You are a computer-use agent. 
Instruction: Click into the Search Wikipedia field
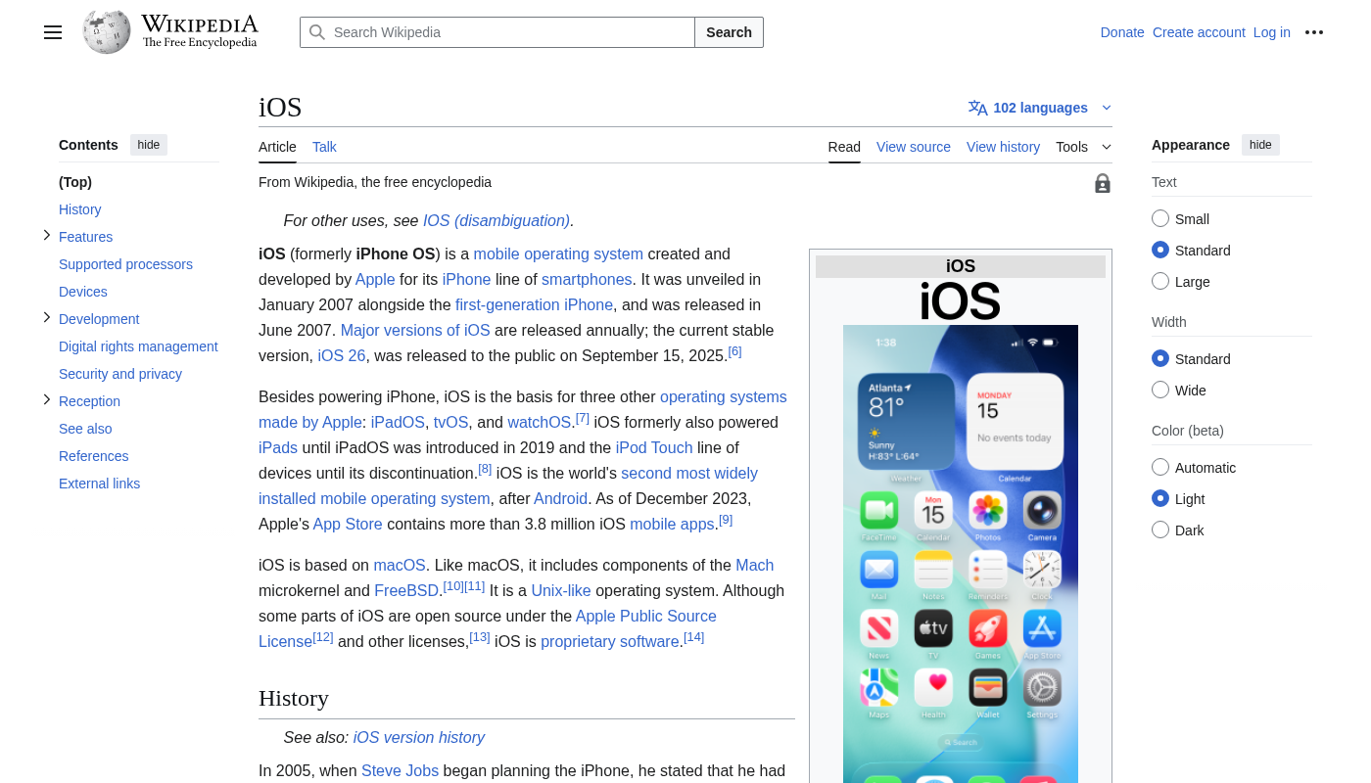pos(509,32)
